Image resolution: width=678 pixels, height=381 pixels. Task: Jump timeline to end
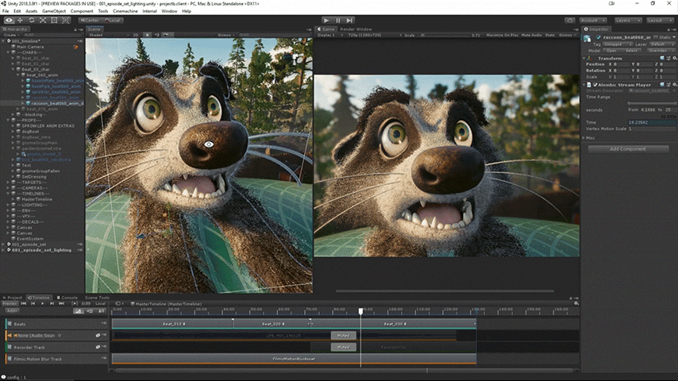pyautogui.click(x=61, y=303)
